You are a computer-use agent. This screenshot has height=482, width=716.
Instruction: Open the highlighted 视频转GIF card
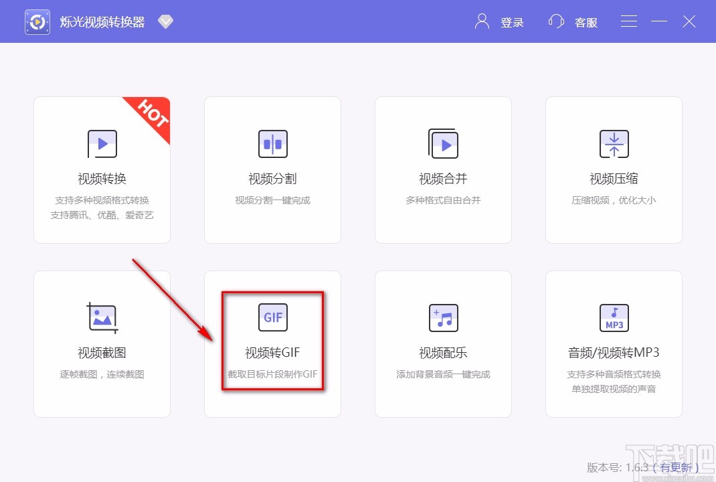tap(272, 341)
